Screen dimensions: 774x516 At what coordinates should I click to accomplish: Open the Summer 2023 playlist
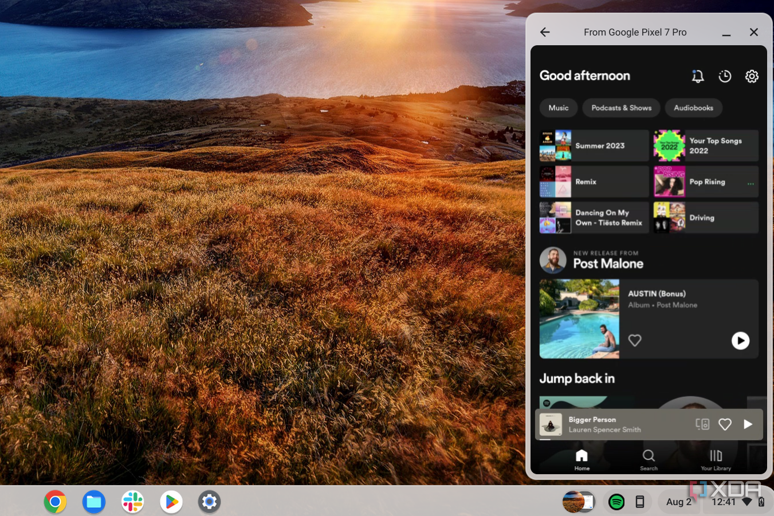(x=594, y=145)
